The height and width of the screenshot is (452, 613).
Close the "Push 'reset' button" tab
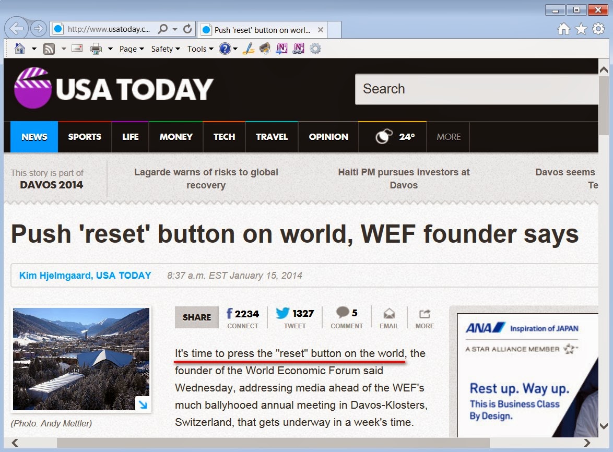pos(320,30)
